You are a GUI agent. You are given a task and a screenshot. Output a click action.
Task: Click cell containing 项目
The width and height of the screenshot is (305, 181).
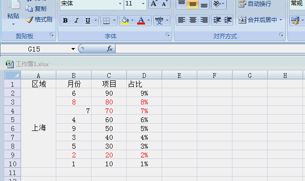coord(109,84)
